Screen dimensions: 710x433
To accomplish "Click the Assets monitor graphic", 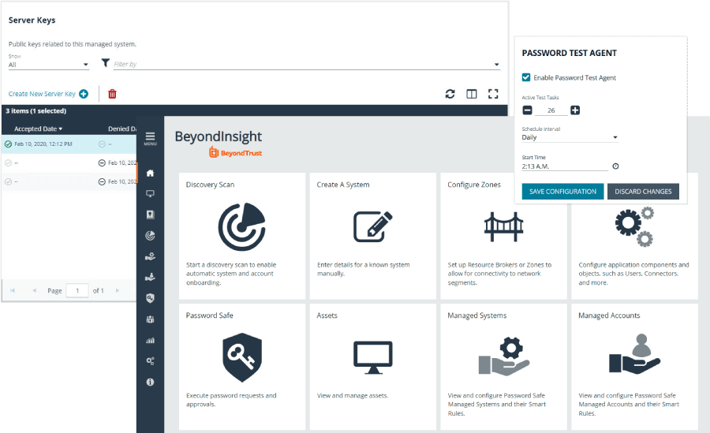I will [x=372, y=357].
